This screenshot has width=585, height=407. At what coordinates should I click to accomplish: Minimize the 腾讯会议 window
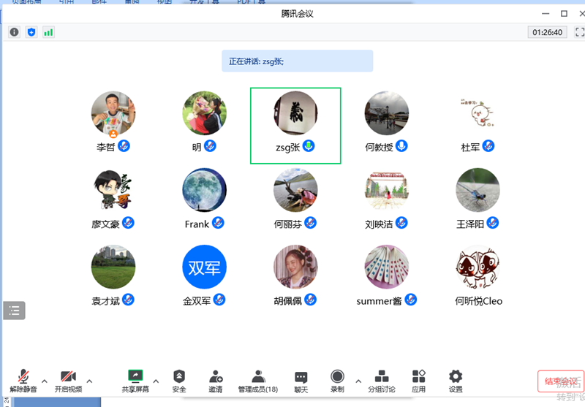click(x=546, y=14)
